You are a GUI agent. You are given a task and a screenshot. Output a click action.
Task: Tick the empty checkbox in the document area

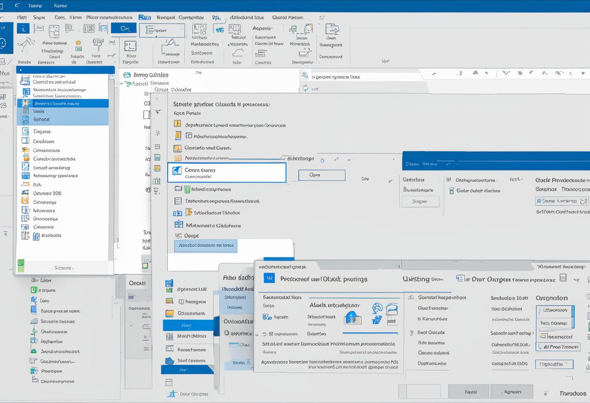147,115
